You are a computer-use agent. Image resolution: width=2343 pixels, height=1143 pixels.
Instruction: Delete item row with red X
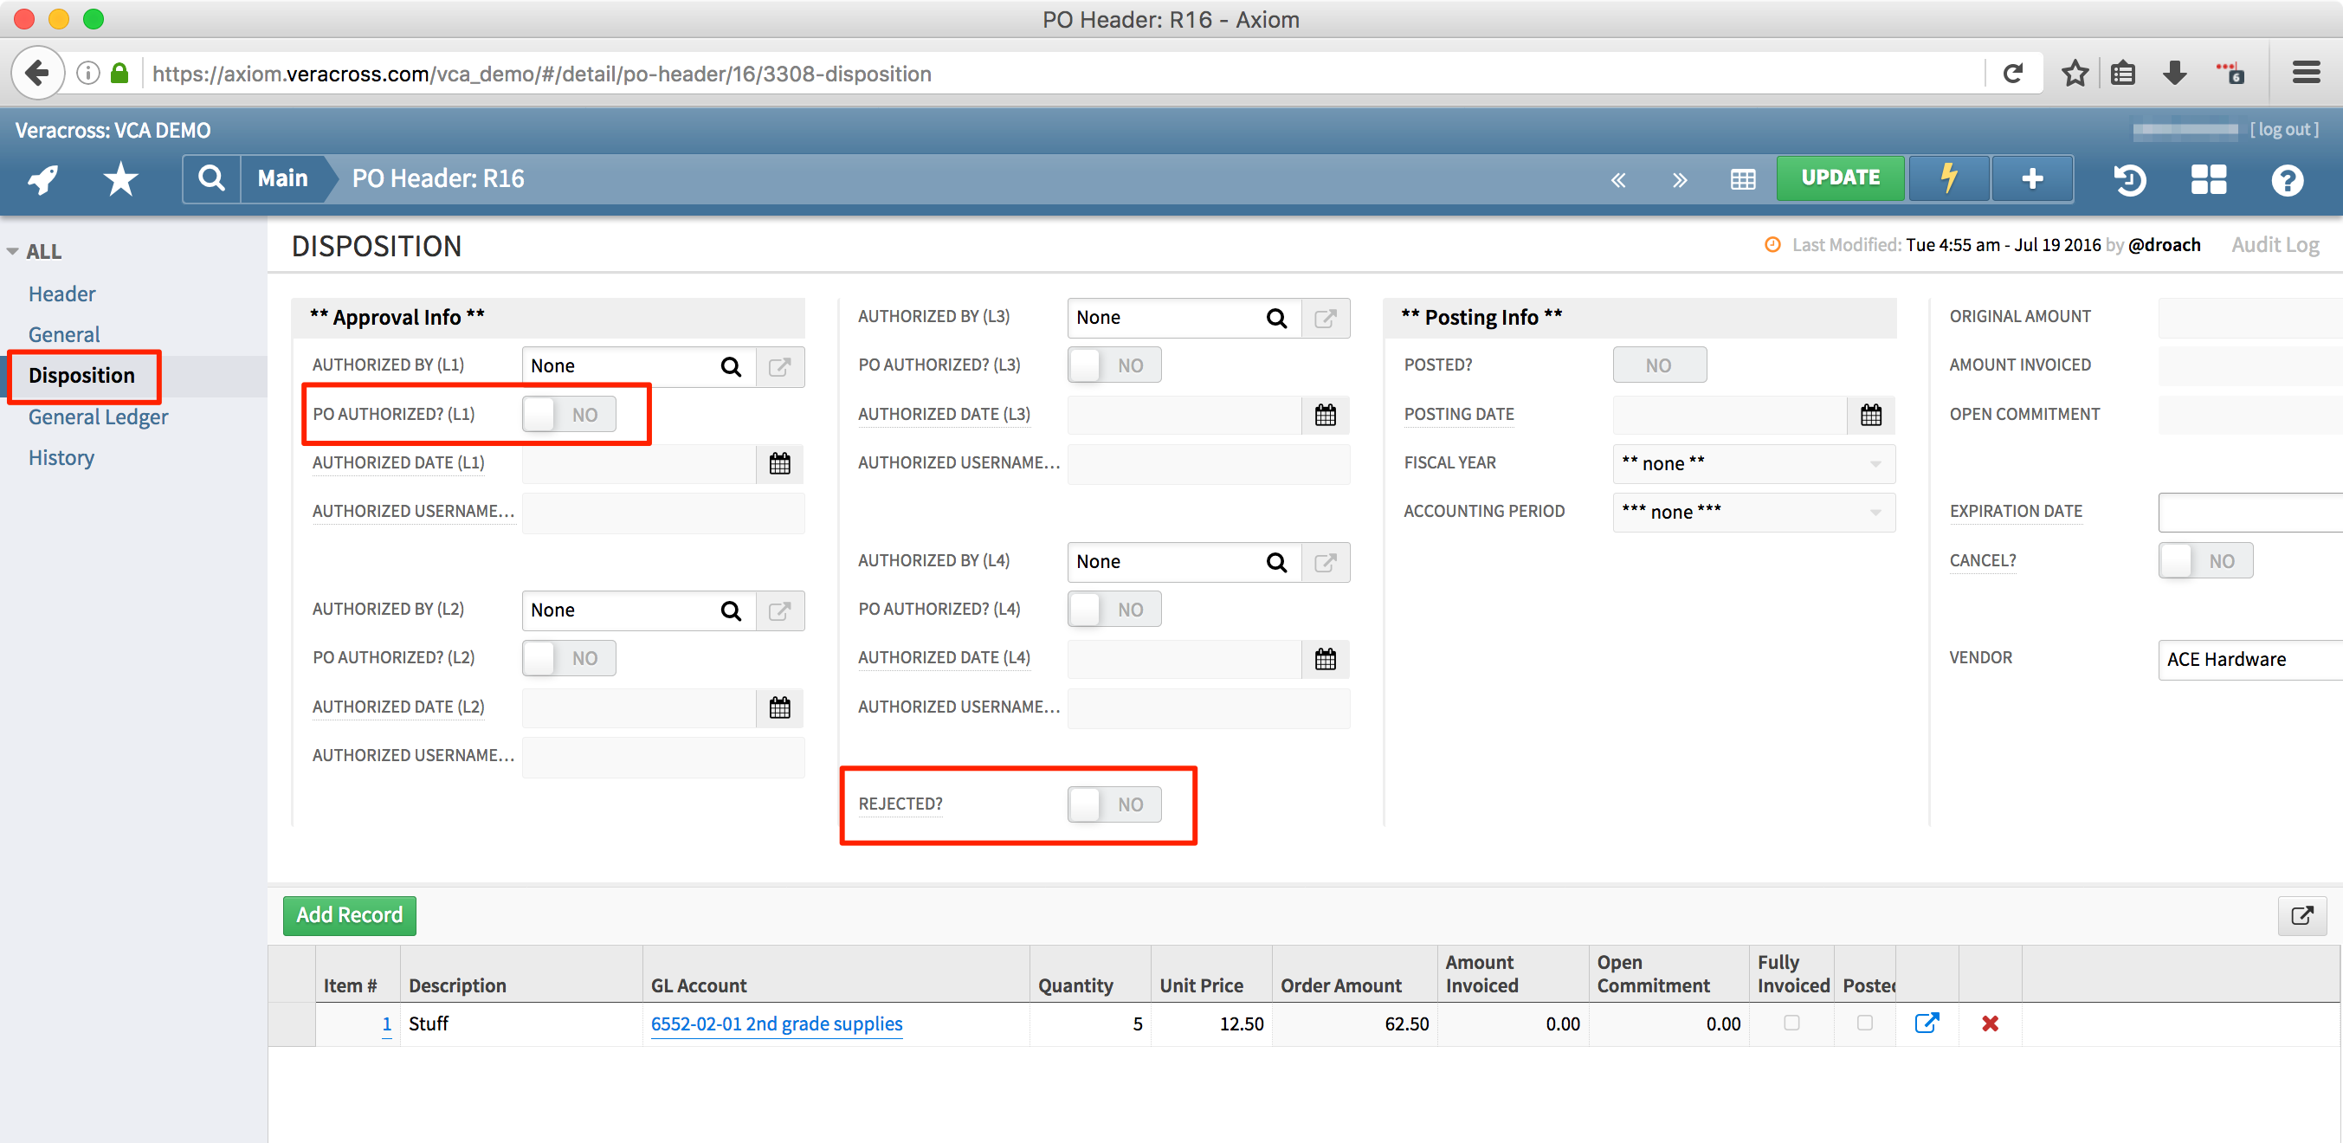point(1989,1024)
